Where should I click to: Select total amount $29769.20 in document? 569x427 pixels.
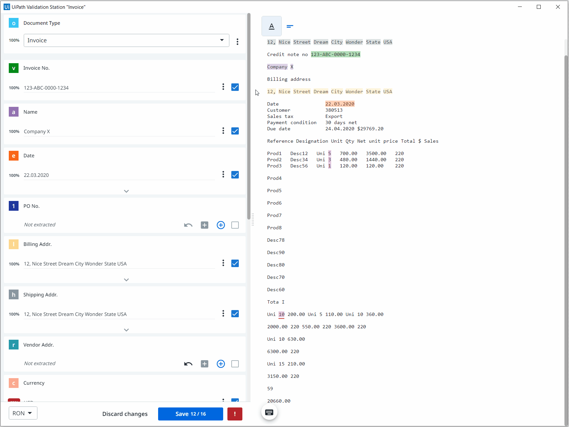point(370,129)
